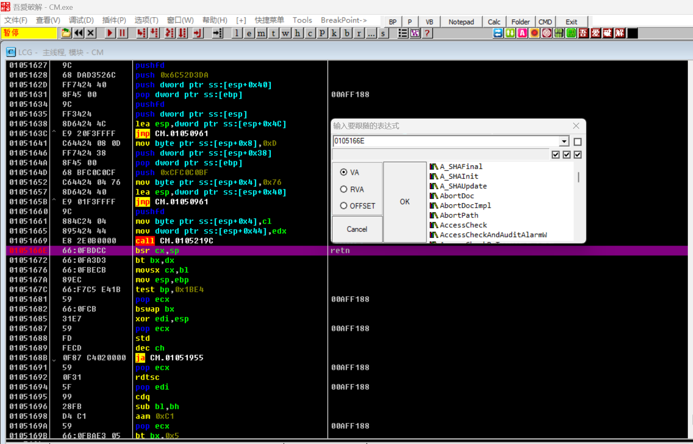This screenshot has height=444, width=693.
Task: Toggle the first checked checkbox in dialog
Action: coord(556,155)
